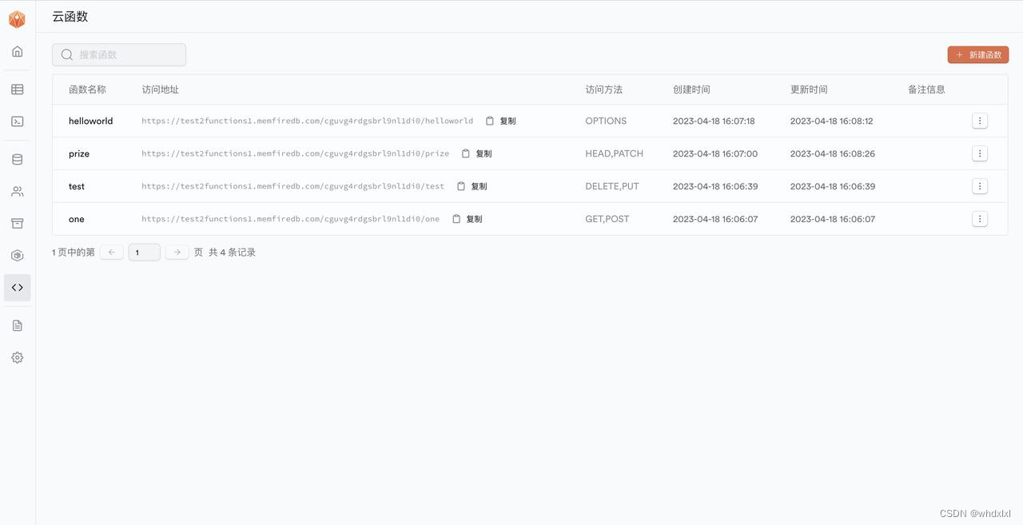Open the API hexagon icon
This screenshot has width=1023, height=525.
pyautogui.click(x=17, y=255)
